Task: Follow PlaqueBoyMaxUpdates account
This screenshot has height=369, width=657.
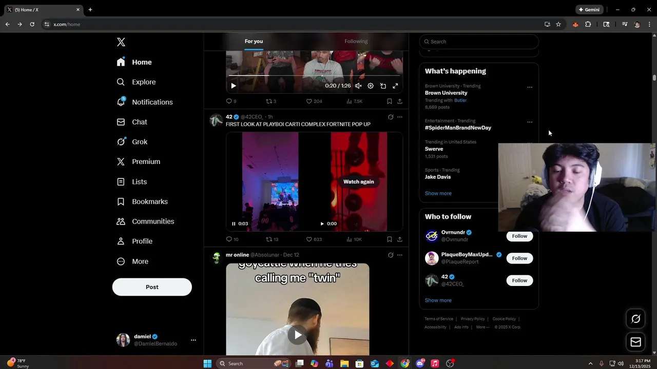Action: click(519, 258)
